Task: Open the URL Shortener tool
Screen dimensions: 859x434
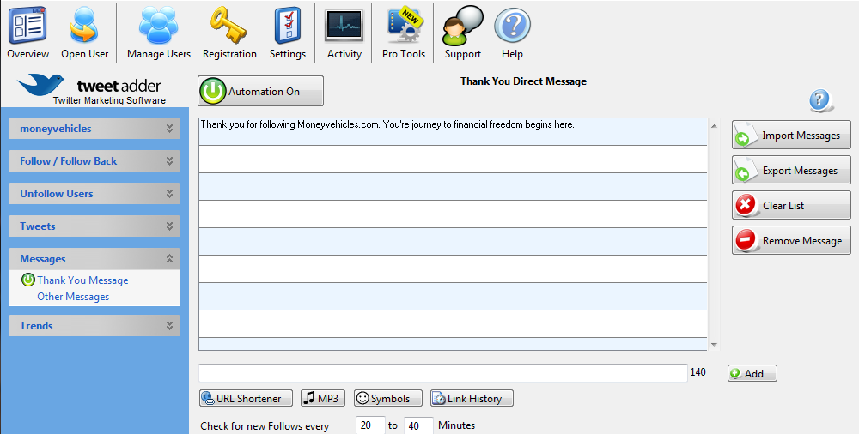Action: [246, 398]
